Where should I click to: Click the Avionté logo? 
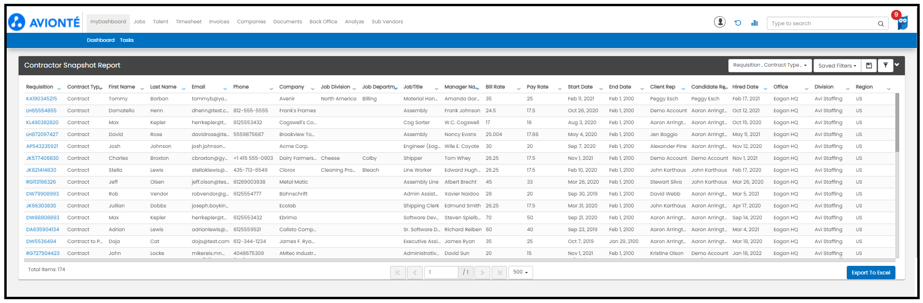[44, 22]
